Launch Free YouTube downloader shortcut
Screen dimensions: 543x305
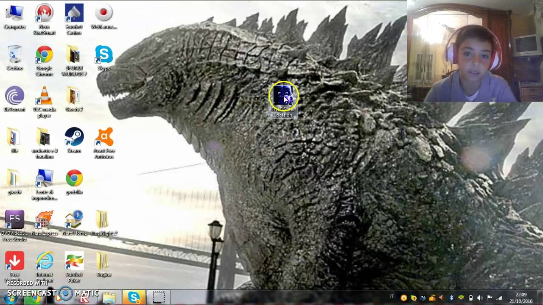point(14,266)
